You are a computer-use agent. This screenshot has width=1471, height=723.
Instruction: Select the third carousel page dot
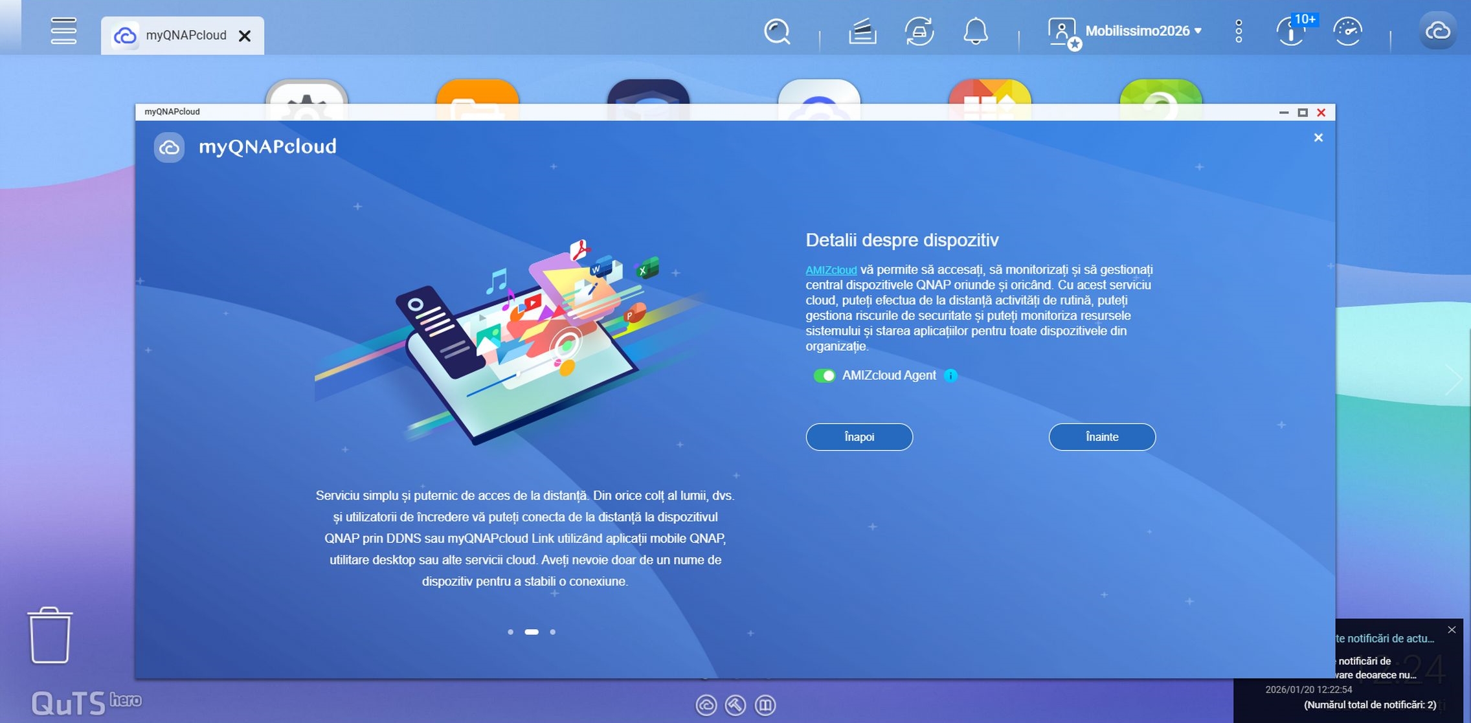click(x=552, y=632)
